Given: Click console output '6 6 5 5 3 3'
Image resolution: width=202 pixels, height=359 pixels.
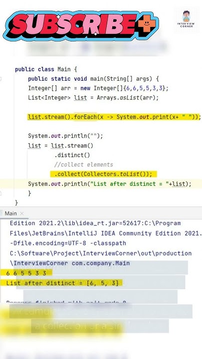Looking at the screenshot, I should [x=26, y=273].
